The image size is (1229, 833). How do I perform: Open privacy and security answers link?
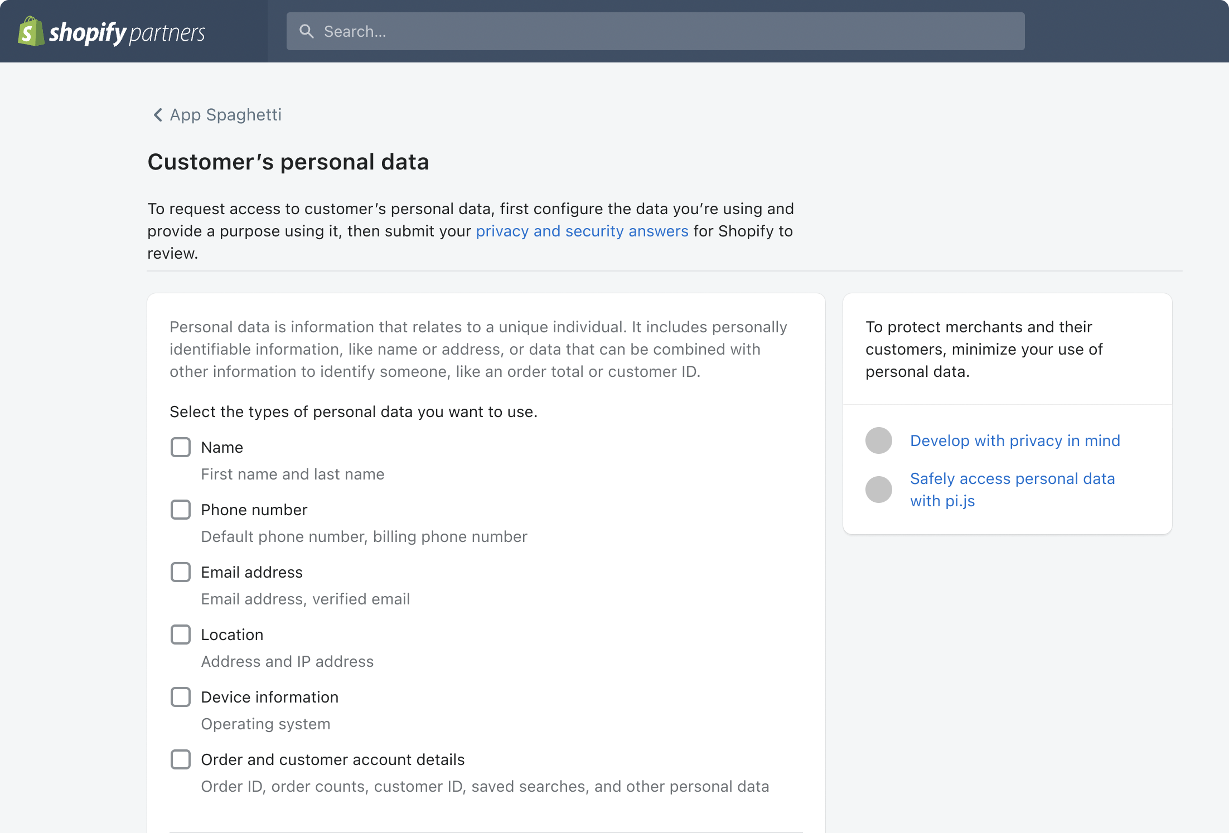tap(582, 231)
